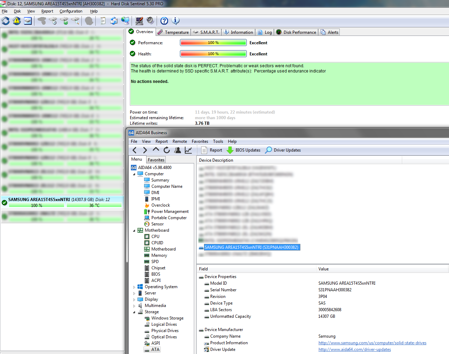Switch to the Alerts tab
This screenshot has width=449, height=354.
pos(329,32)
